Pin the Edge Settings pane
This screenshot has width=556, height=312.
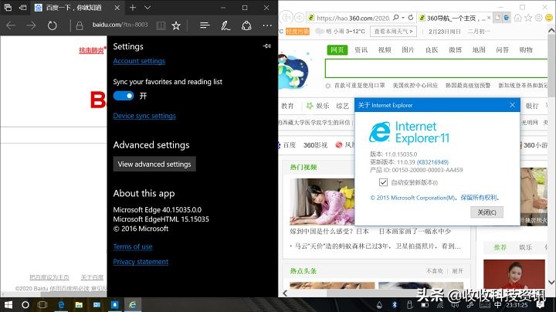tap(267, 46)
